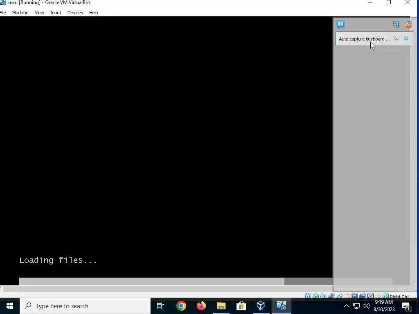
Task: Click the mouse integration status icon
Action: [378, 296]
